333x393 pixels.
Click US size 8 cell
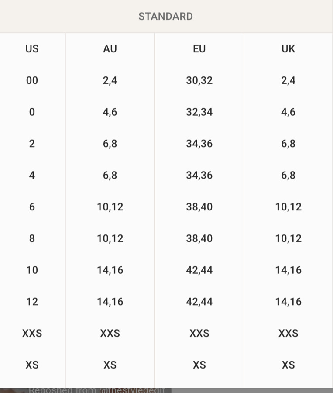point(32,238)
